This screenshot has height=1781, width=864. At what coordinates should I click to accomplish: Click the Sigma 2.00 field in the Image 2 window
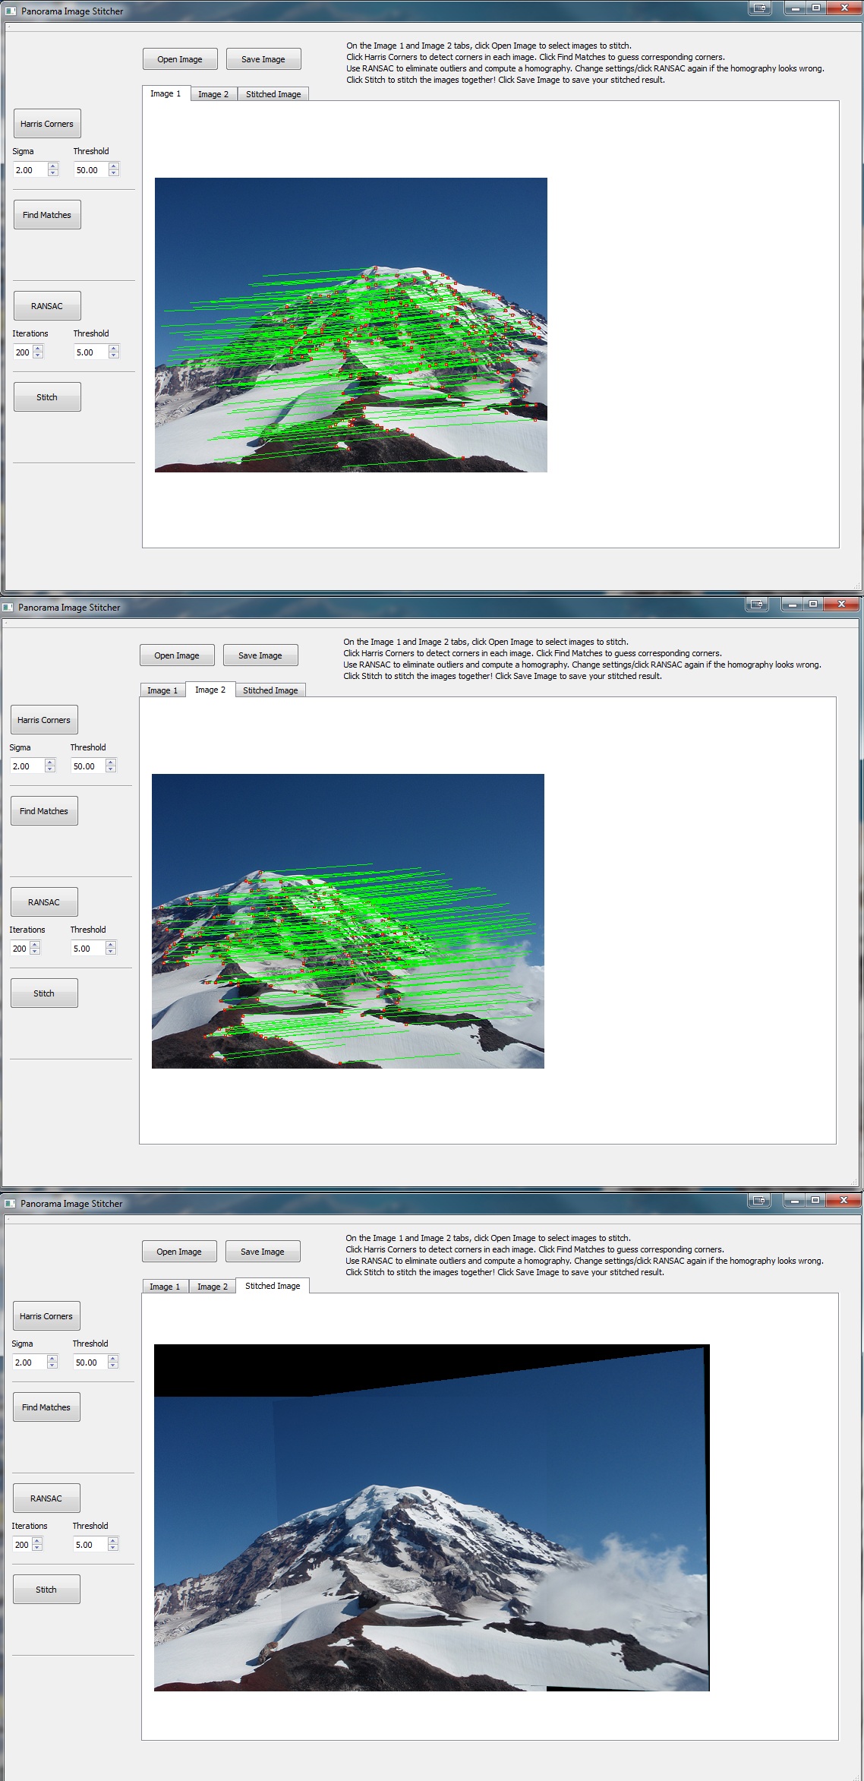coord(27,766)
